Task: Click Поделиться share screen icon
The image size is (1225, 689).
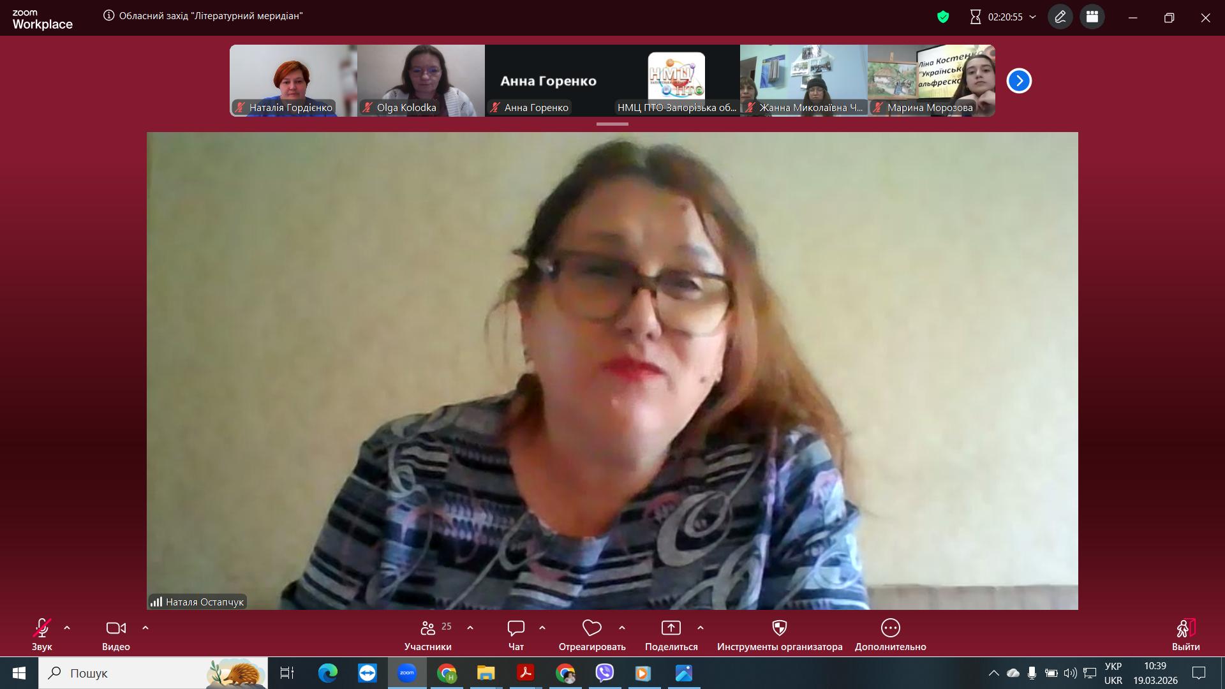Action: pyautogui.click(x=671, y=628)
